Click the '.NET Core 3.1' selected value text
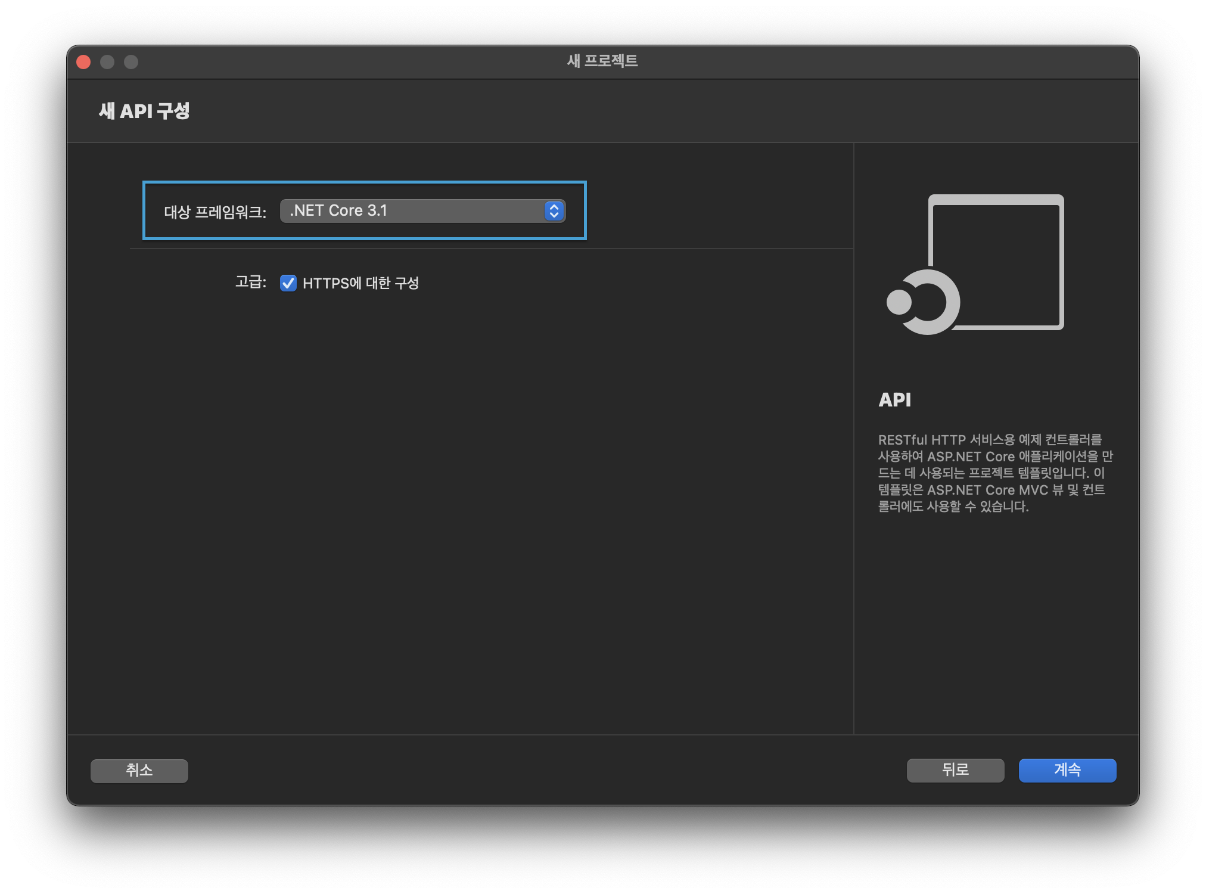The height and width of the screenshot is (894, 1206). click(338, 211)
